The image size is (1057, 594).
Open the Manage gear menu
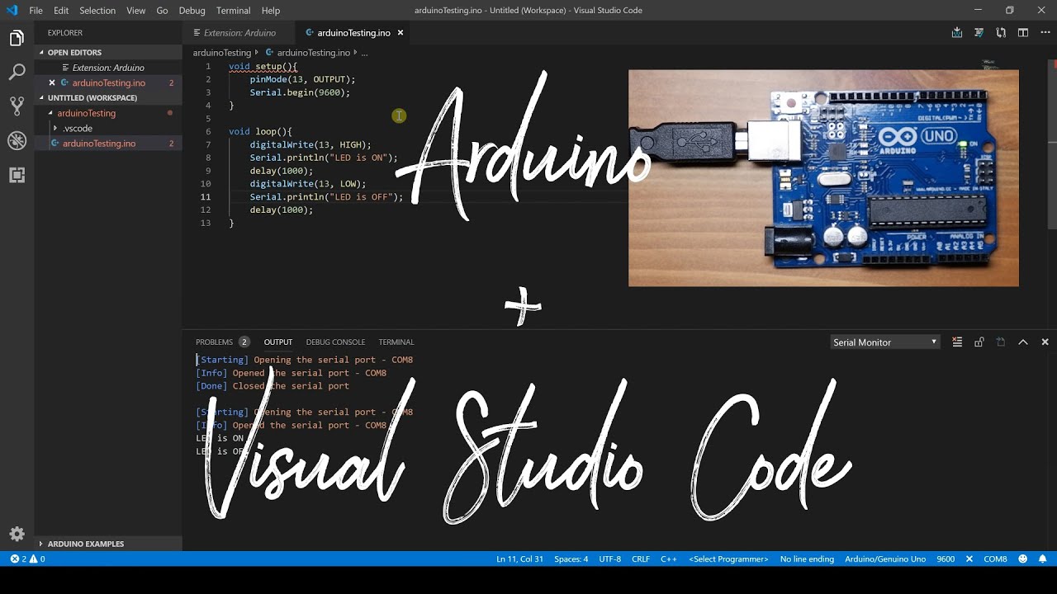[x=17, y=534]
